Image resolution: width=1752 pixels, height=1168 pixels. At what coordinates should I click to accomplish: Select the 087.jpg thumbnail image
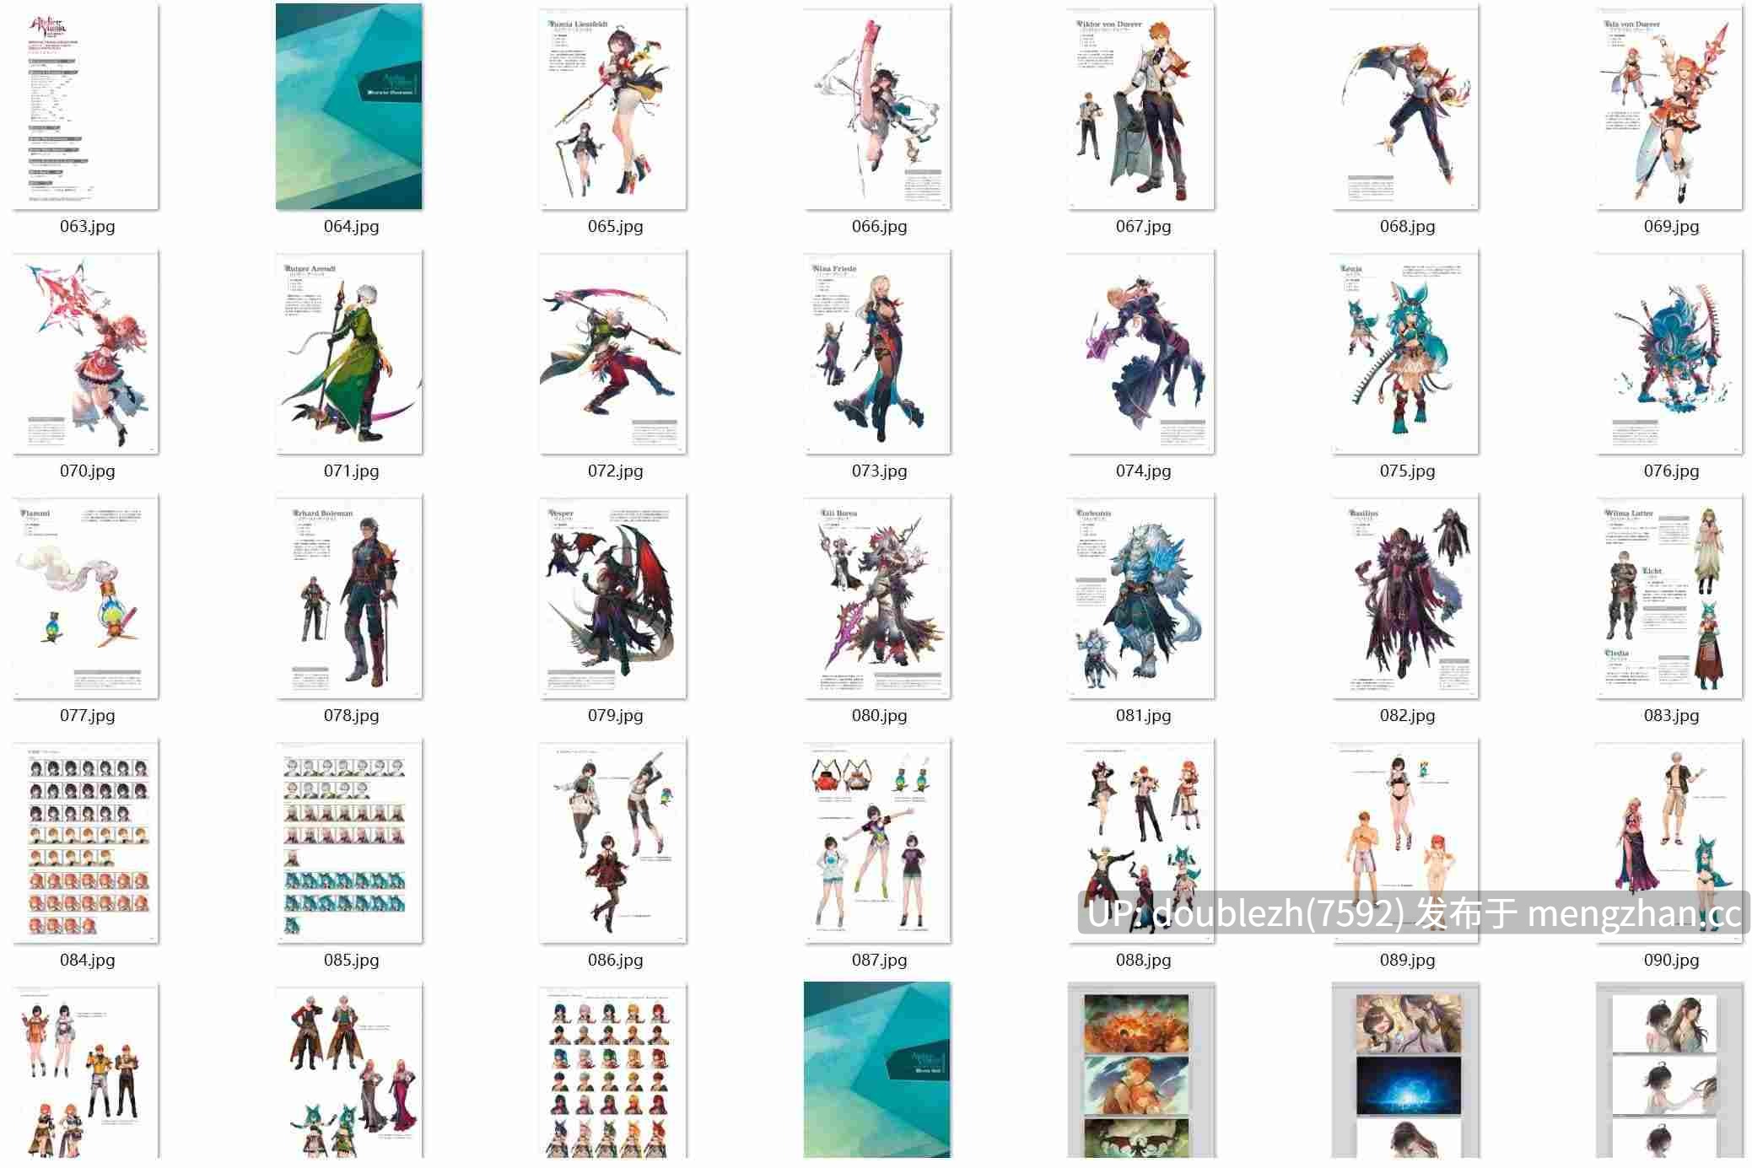coord(877,841)
